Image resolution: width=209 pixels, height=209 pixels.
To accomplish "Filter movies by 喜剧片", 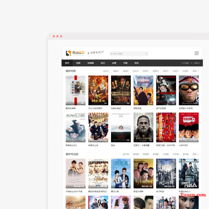I will point(116,71).
